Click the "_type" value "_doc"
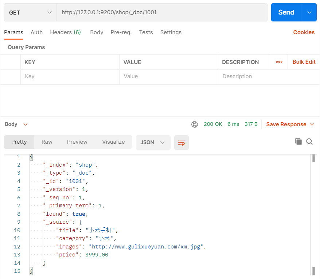The image size is (320, 279). 82,173
